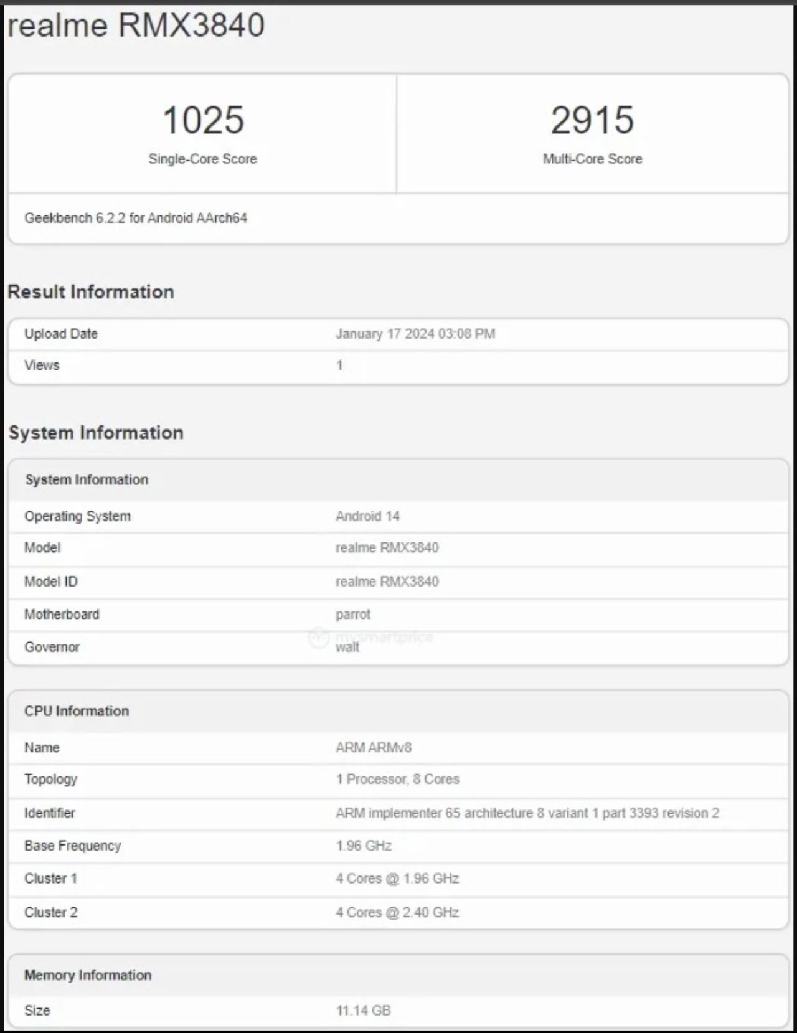Click the Single-Core Score label
The height and width of the screenshot is (1033, 797).
[x=202, y=159]
